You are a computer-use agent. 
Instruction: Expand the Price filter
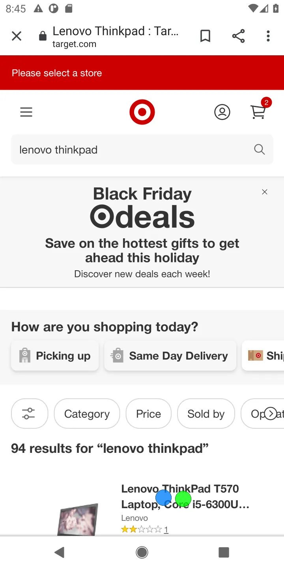(148, 414)
